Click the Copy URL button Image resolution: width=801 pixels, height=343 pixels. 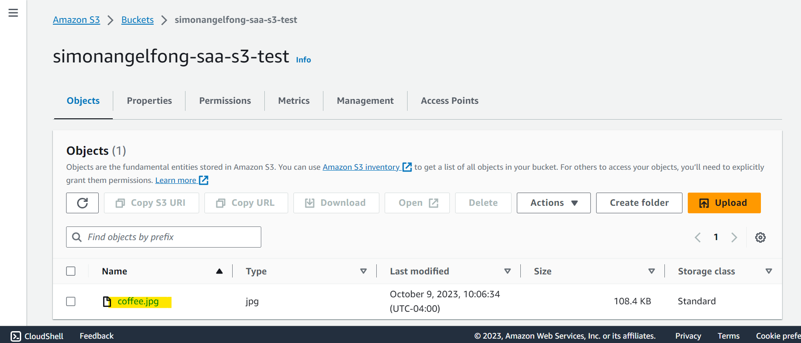246,203
